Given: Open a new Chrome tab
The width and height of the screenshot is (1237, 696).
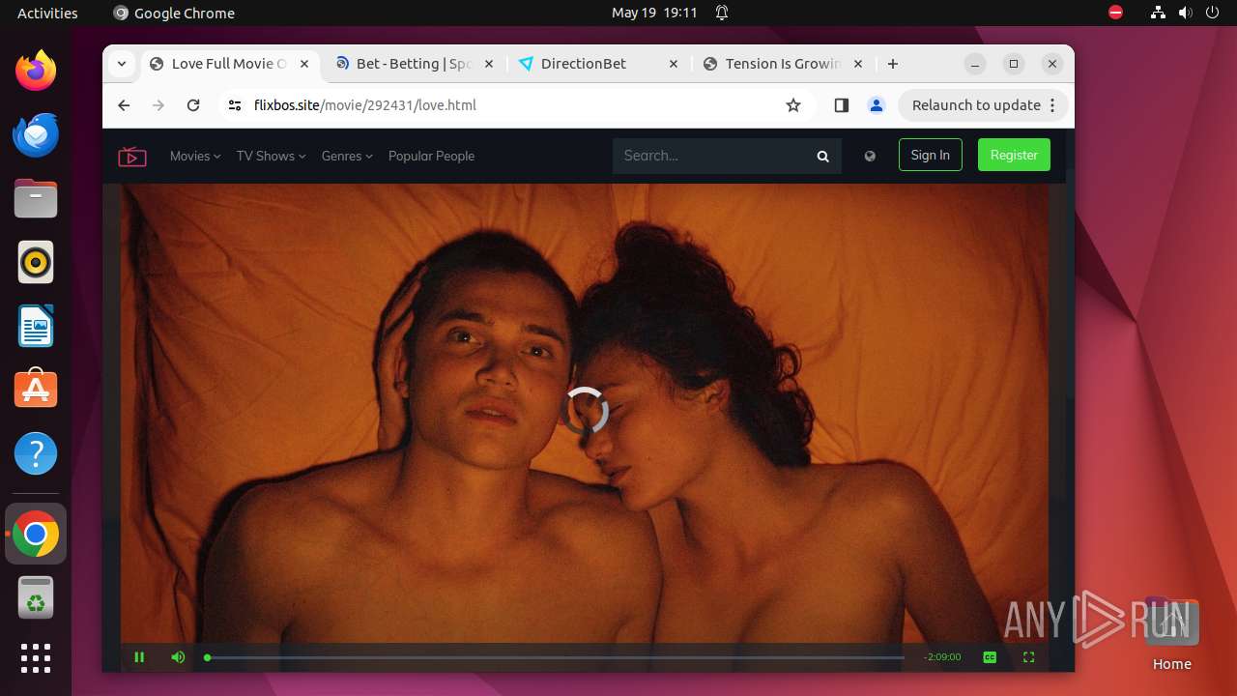Looking at the screenshot, I should [x=893, y=64].
